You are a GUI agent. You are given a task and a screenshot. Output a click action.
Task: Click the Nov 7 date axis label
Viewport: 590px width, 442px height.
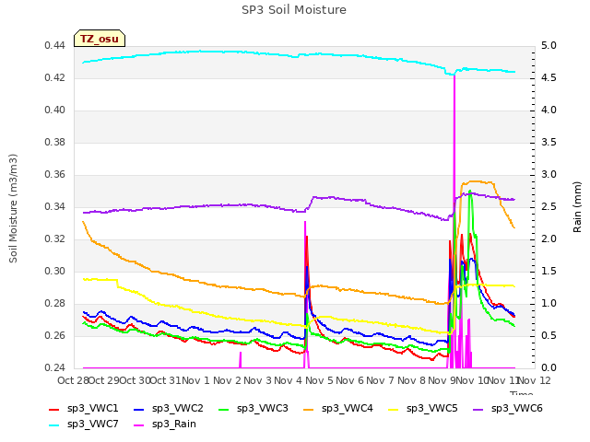click(x=381, y=381)
